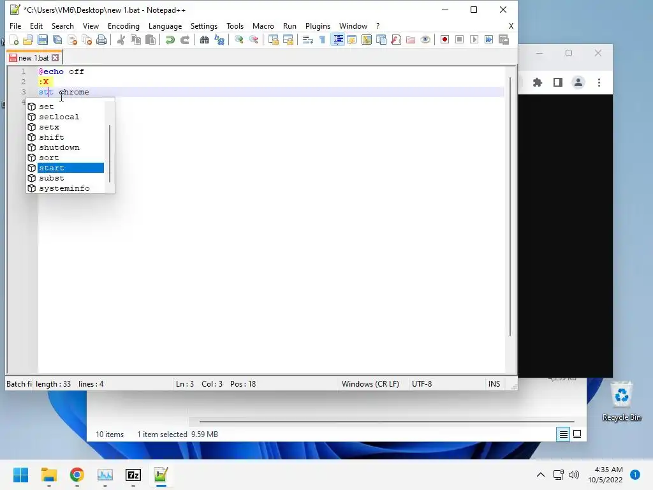Choose 'shutdown' from the autocomplete list

point(66,147)
